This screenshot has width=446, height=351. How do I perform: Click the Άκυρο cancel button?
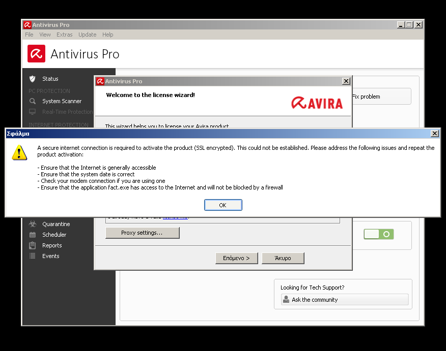(283, 258)
